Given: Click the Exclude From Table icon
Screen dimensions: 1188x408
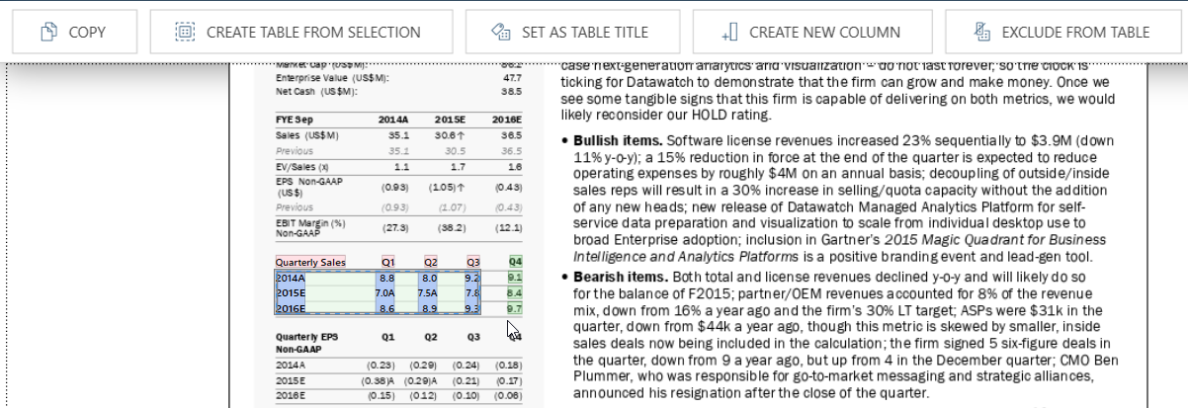Looking at the screenshot, I should (x=981, y=33).
